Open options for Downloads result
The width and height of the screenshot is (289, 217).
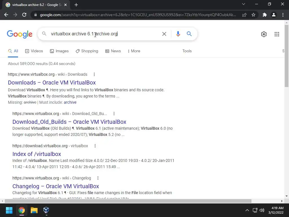pyautogui.click(x=94, y=74)
